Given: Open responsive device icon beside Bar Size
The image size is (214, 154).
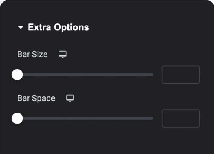Looking at the screenshot, I should (62, 54).
